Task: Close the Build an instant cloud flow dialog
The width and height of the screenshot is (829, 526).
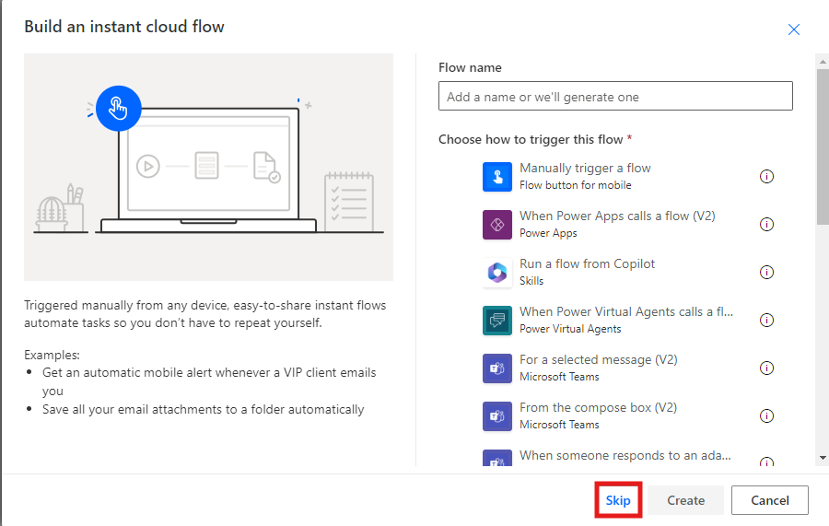Action: pos(794,29)
